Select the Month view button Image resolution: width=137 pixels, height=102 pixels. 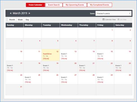12,20
